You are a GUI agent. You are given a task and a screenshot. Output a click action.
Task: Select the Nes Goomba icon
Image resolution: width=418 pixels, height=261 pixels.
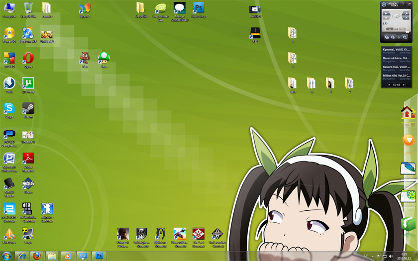coord(85,60)
